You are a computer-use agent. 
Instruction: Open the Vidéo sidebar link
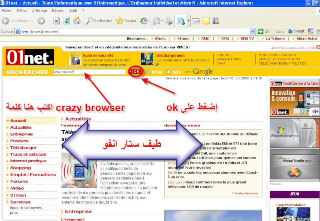pos(17,188)
